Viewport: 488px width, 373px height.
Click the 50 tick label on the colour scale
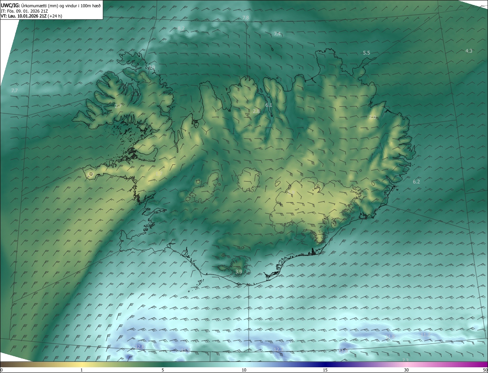(x=485, y=370)
